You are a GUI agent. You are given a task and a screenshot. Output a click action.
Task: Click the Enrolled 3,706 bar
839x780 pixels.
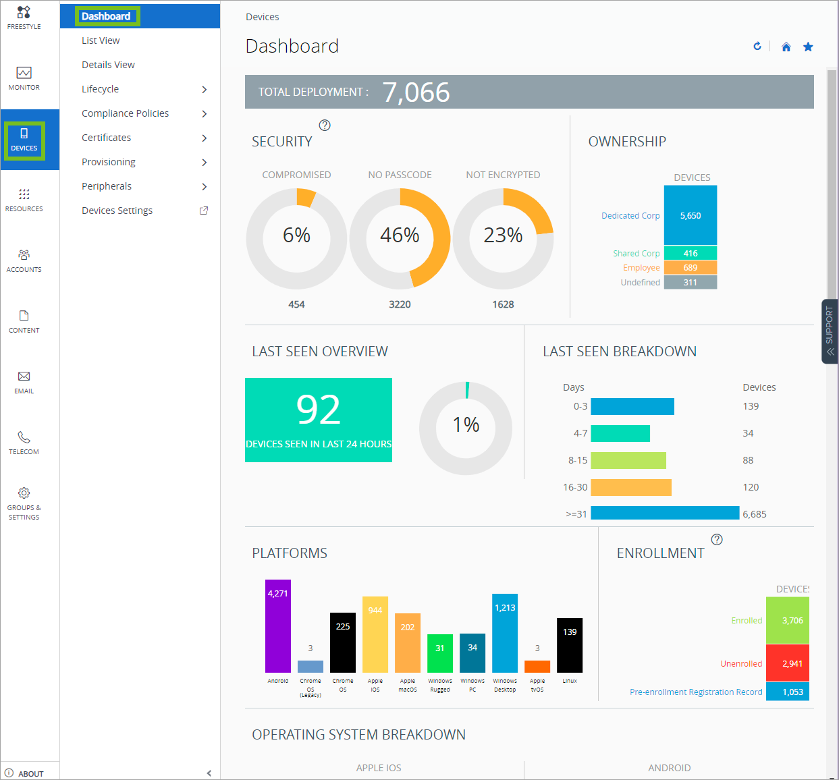pos(788,620)
